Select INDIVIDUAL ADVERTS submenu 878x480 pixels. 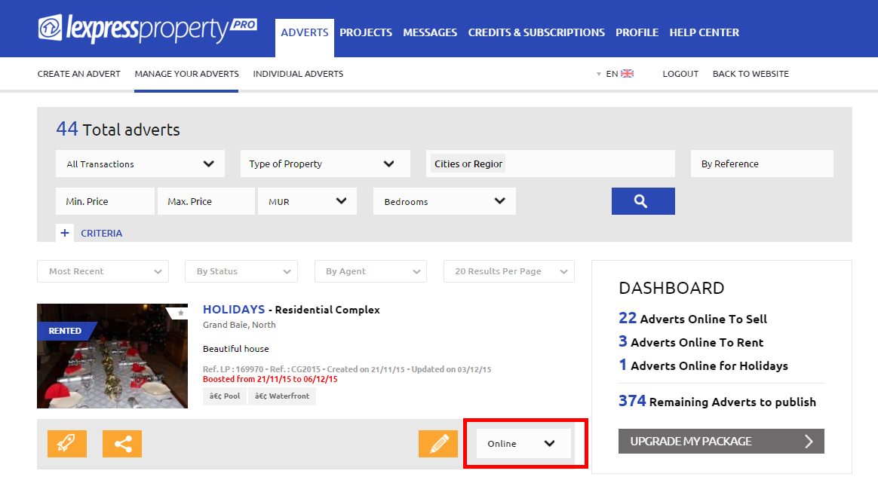(x=298, y=74)
